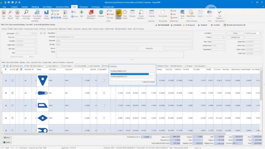
Task: Click the Export button at bottom left
Action: (7, 142)
